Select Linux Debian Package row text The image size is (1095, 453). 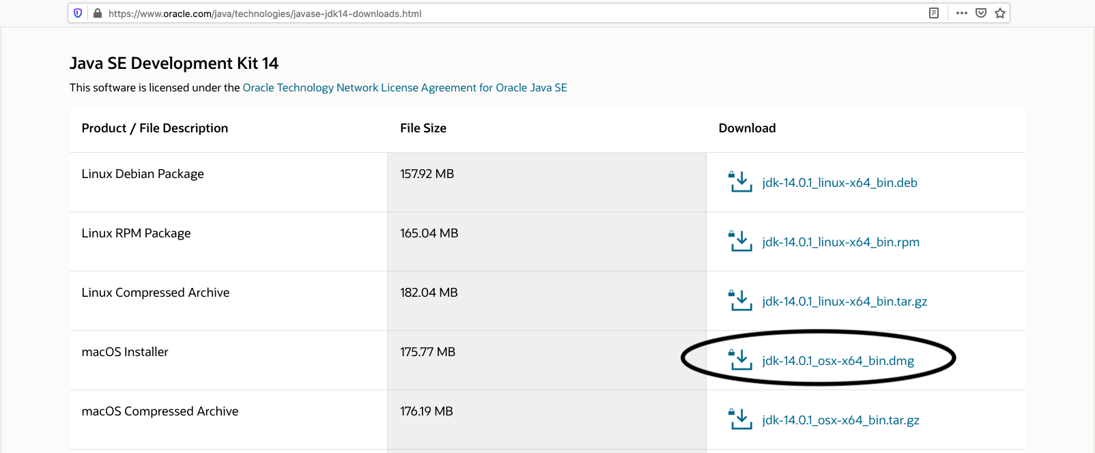143,174
